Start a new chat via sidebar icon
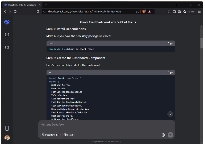This screenshot has height=146, width=205. point(7,47)
